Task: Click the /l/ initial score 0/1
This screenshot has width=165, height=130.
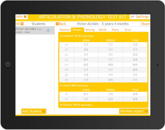Action: point(86,94)
